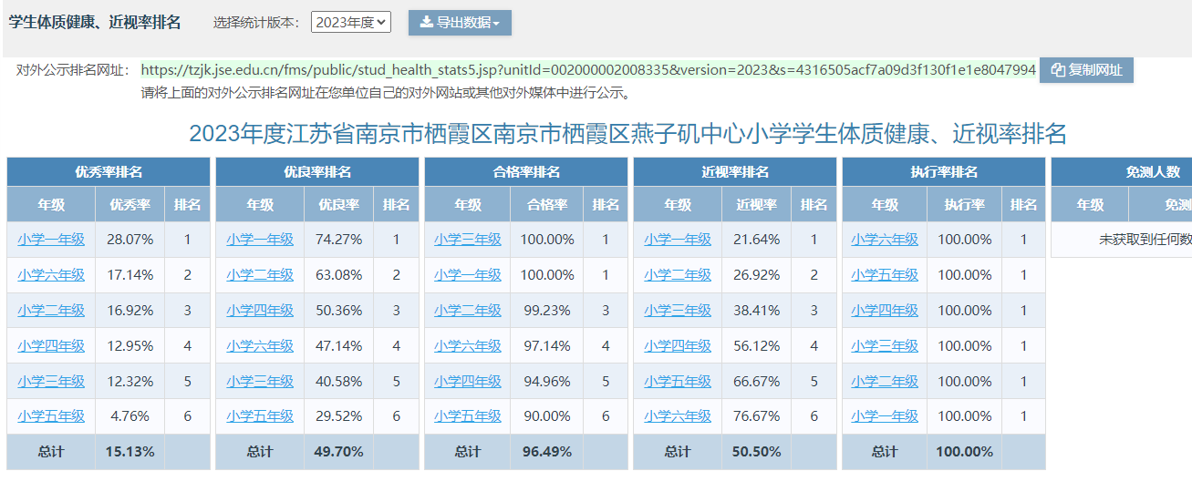Open 小学一年级 link in 近视率排名 table
This screenshot has width=1192, height=502.
(x=678, y=240)
